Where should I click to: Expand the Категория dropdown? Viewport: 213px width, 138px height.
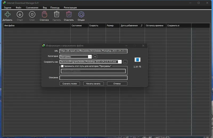tap(90, 57)
